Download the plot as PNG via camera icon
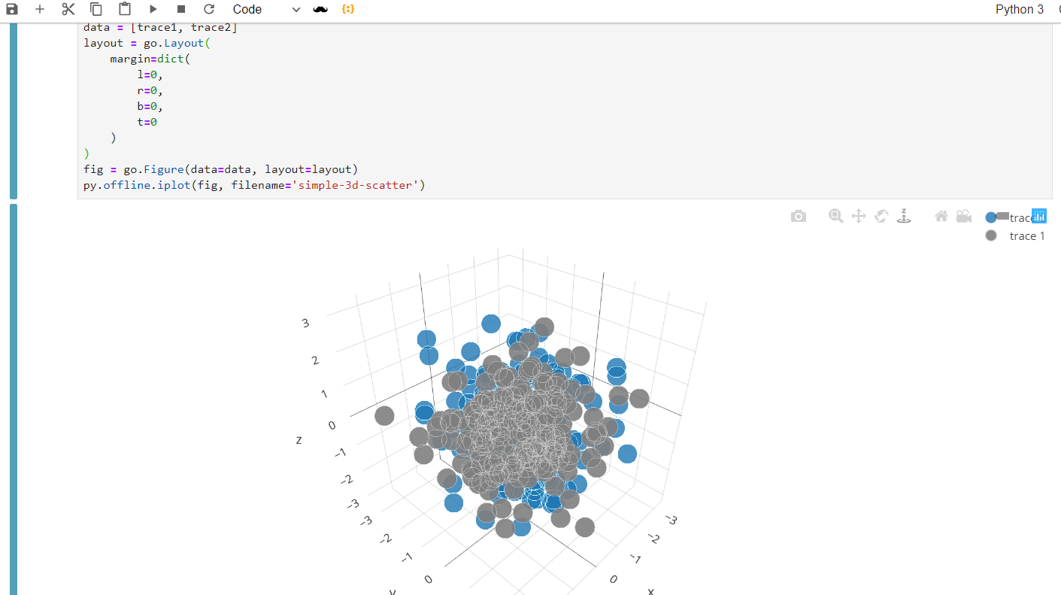1061x595 pixels. [798, 216]
